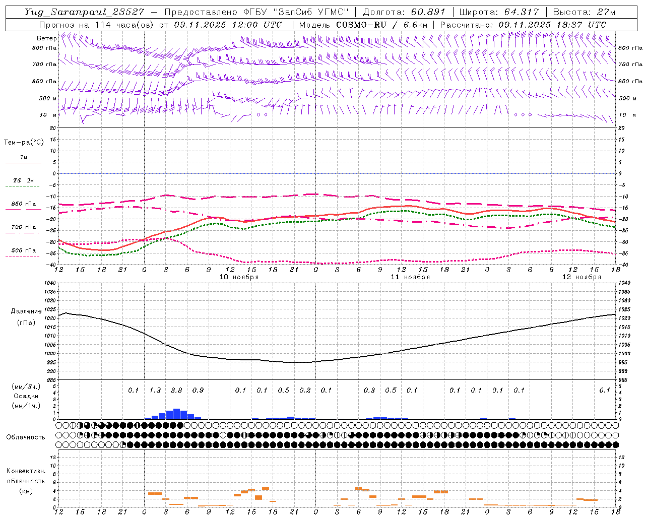645x516 pixels.
Task: Select the longitude value Долгота: 60.891
Action: tap(404, 12)
